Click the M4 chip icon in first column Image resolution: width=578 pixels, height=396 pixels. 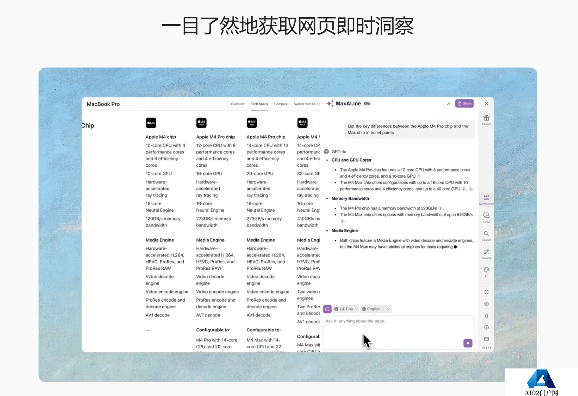tap(151, 123)
